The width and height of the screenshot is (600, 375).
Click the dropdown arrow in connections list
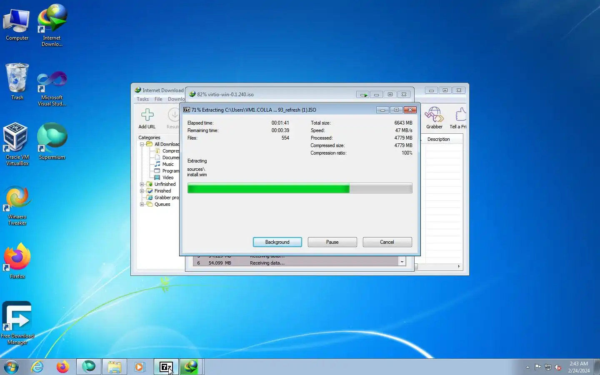coord(402,262)
